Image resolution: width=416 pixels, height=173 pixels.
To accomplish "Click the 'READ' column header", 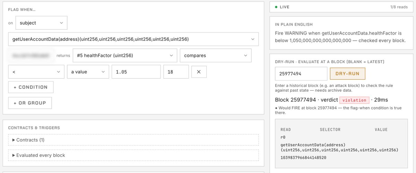I will click(286, 129).
